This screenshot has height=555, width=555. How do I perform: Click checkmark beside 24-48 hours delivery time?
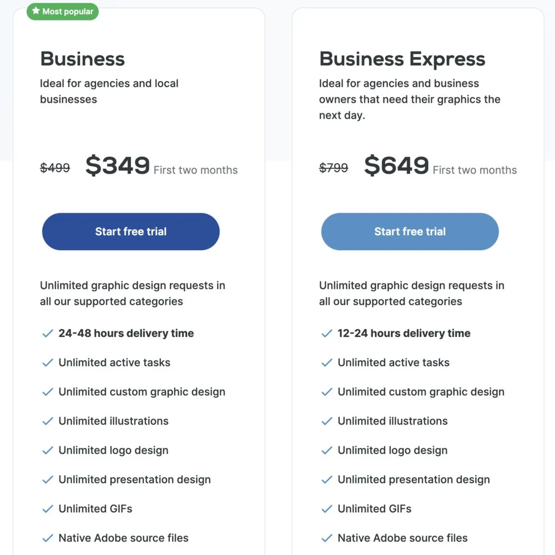pyautogui.click(x=48, y=334)
